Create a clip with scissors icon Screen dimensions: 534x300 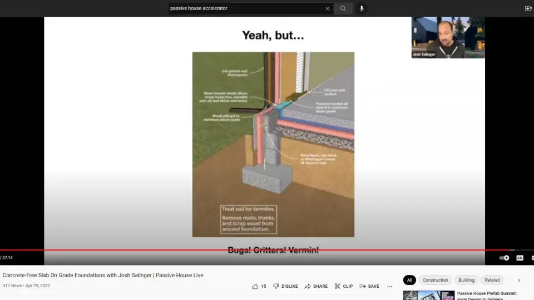343,286
